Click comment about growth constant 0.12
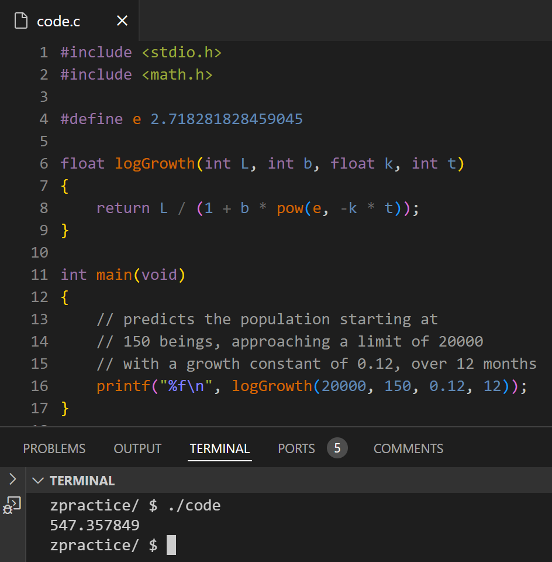This screenshot has width=552, height=562. [x=316, y=364]
